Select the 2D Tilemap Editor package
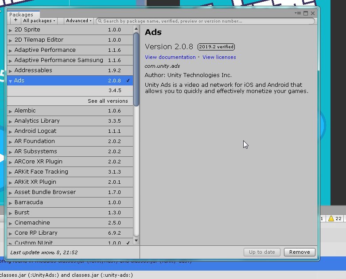346x279 pixels. pos(70,40)
